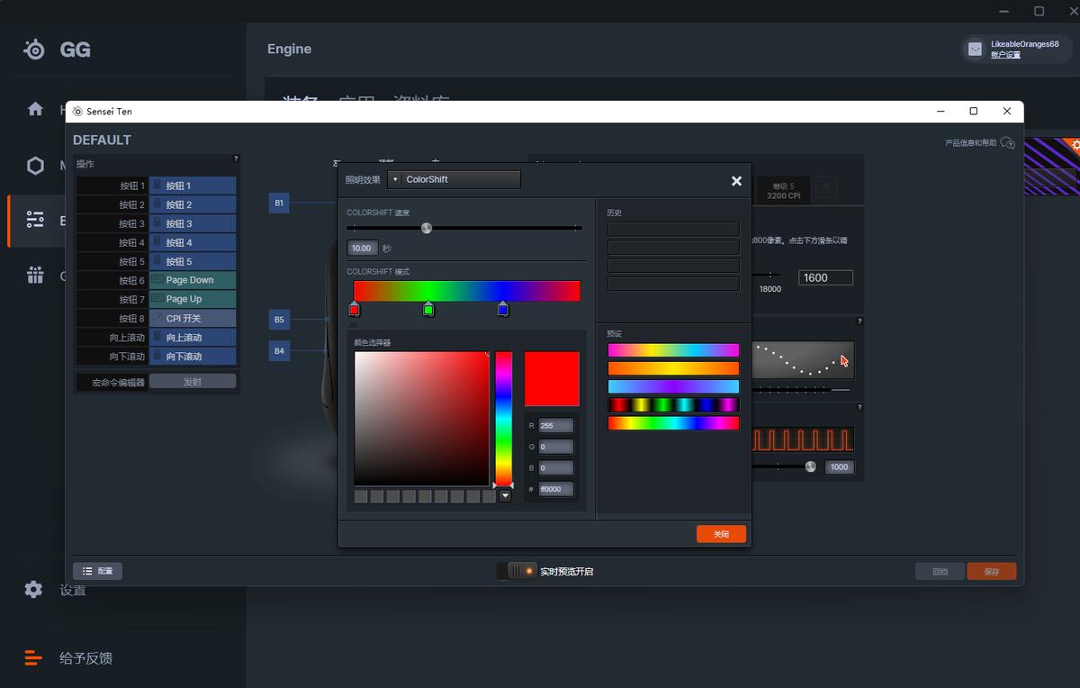
Task: Click the give feedback icon
Action: [33, 658]
